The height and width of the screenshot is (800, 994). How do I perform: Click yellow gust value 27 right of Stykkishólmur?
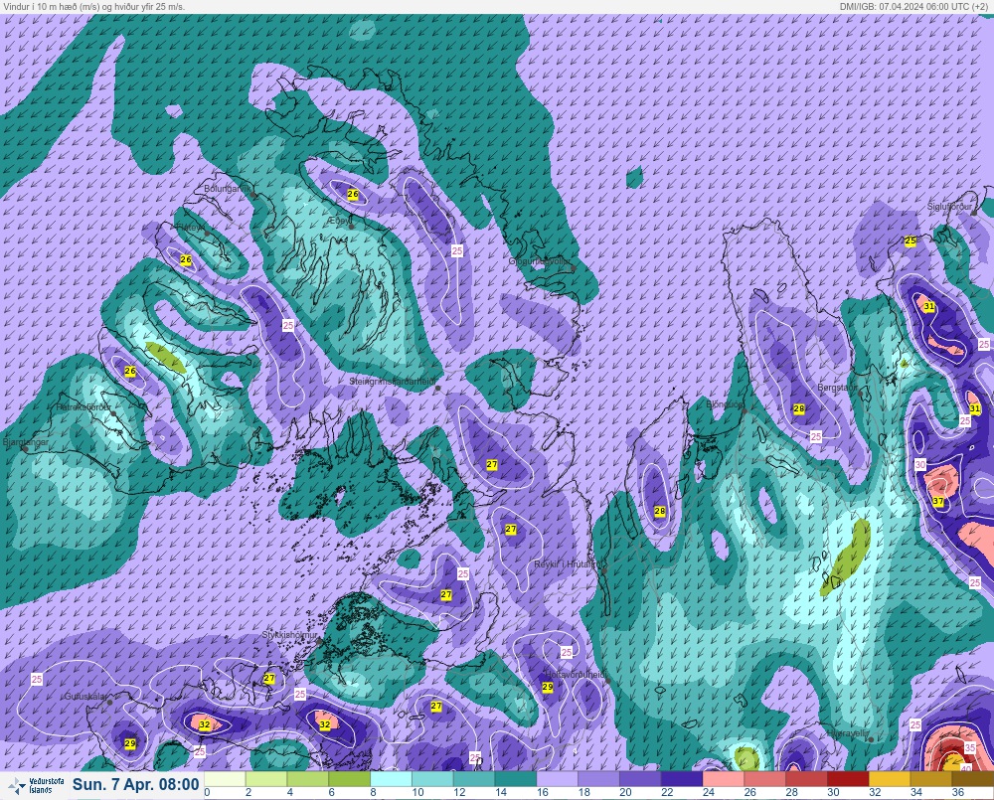pyautogui.click(x=445, y=595)
